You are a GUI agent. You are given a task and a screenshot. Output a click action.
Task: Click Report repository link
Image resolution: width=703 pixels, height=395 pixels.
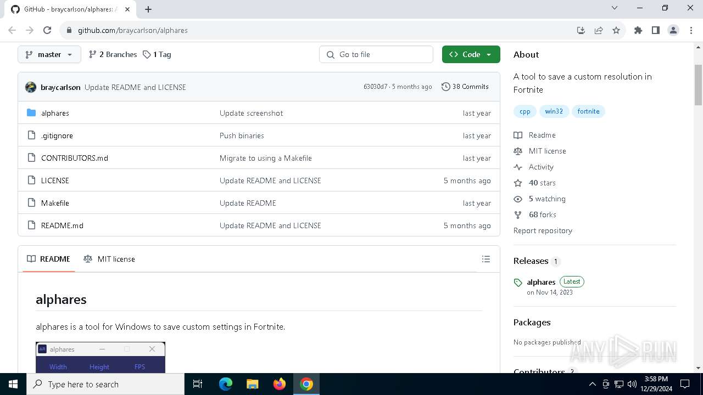pos(543,230)
